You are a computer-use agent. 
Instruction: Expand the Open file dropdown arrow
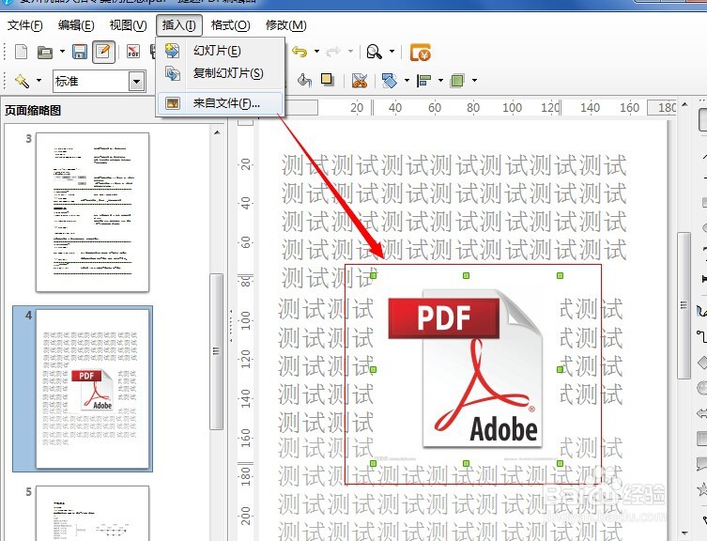tap(62, 52)
